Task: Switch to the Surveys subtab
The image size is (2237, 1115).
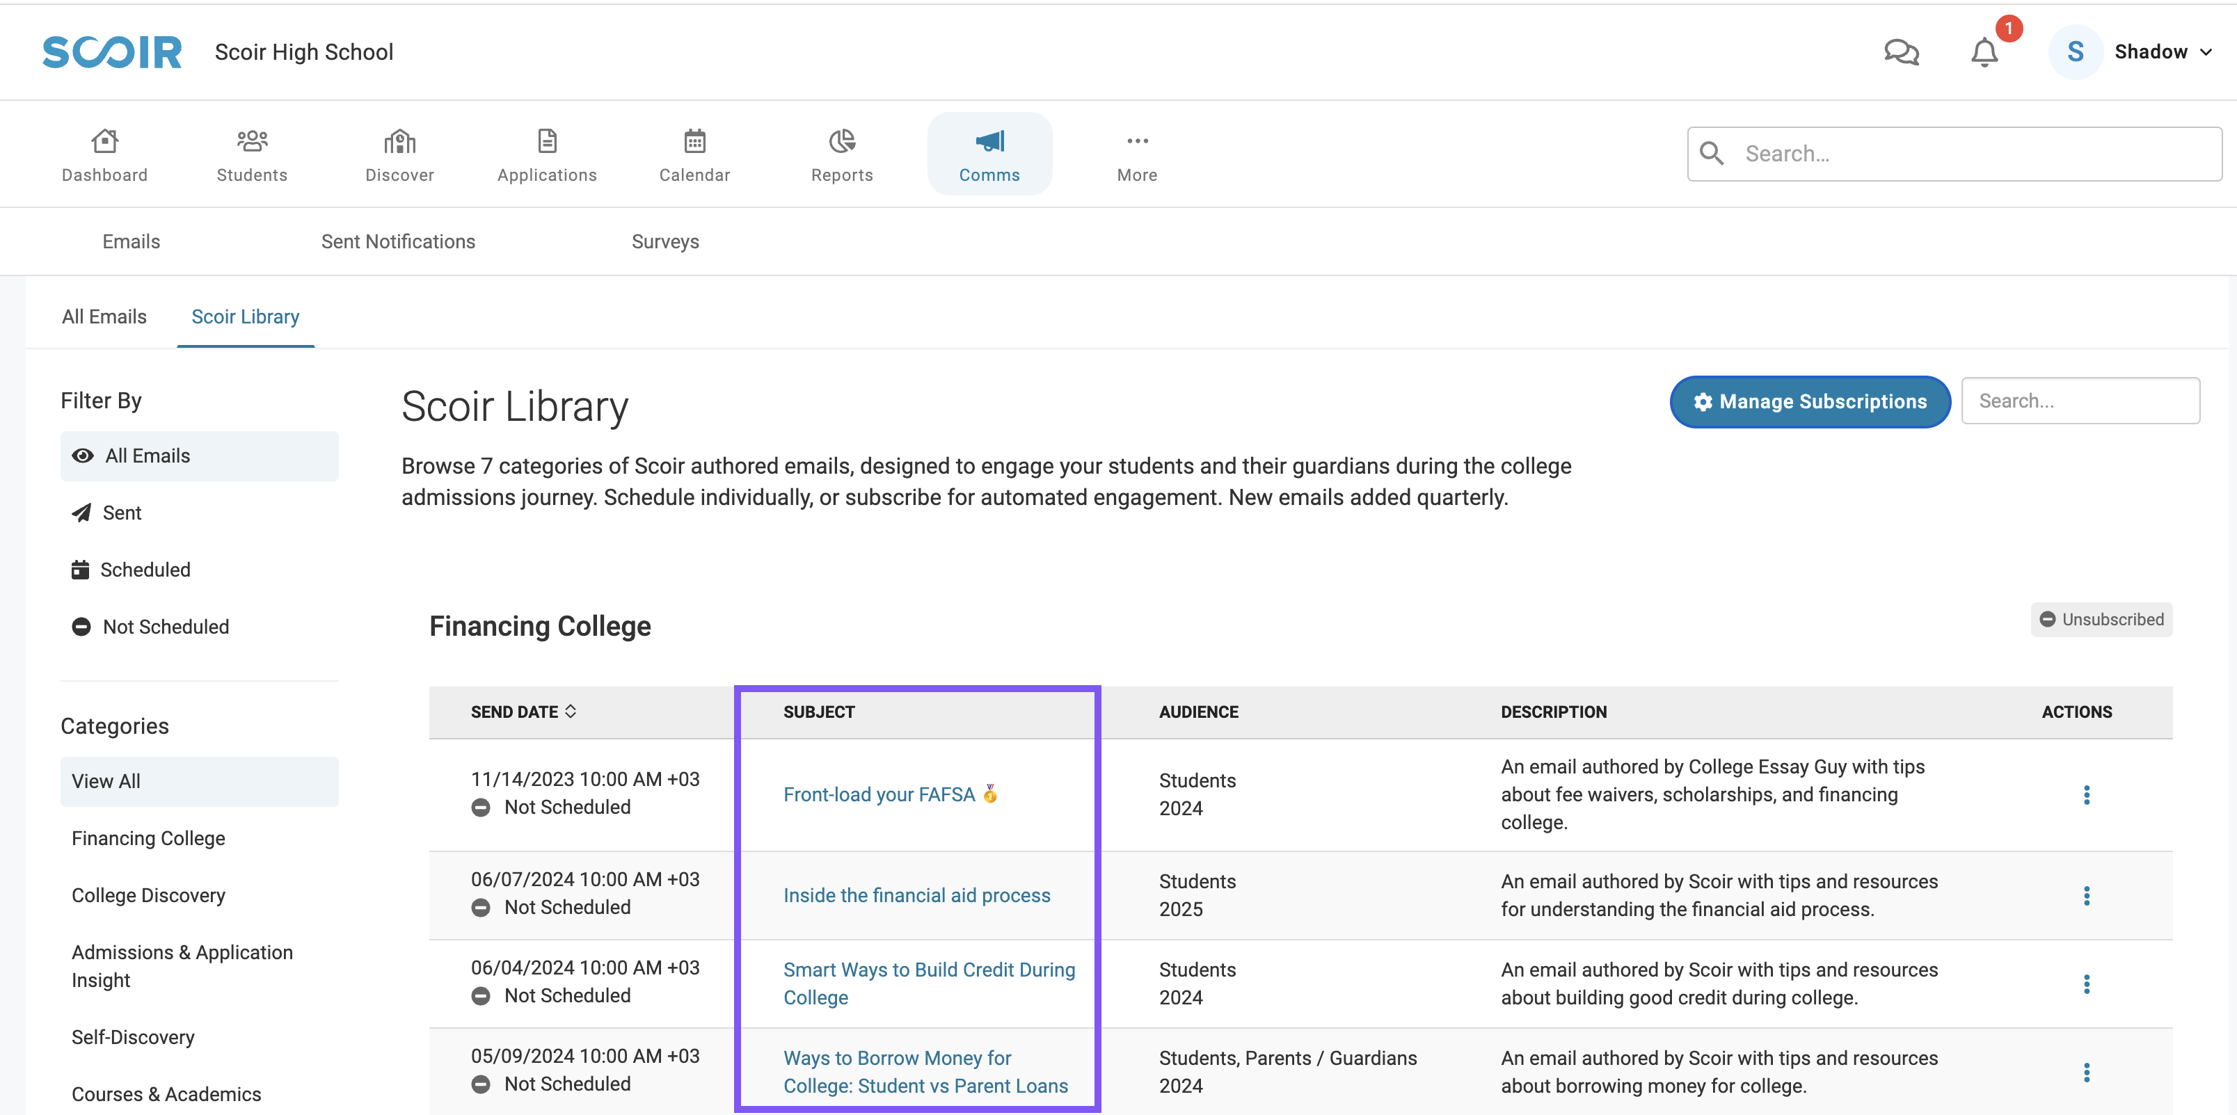Action: [665, 241]
